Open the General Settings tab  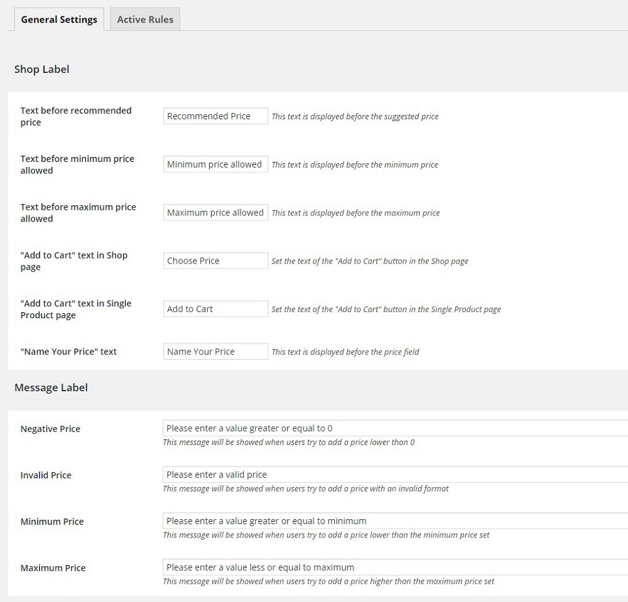pyautogui.click(x=59, y=19)
